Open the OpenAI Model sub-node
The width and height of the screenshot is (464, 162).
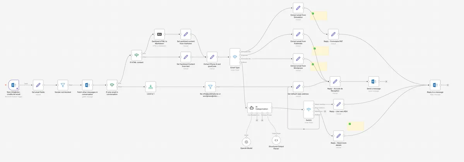(246, 141)
